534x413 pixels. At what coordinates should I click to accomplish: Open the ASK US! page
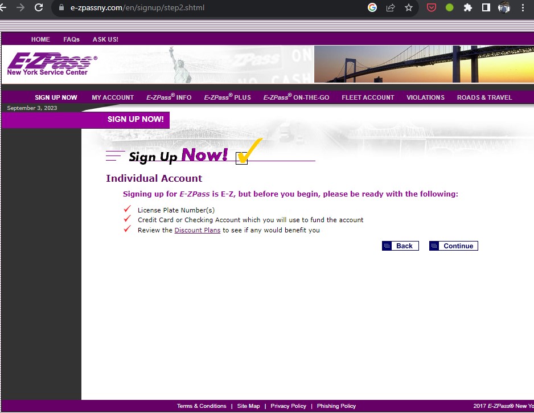[x=105, y=39]
